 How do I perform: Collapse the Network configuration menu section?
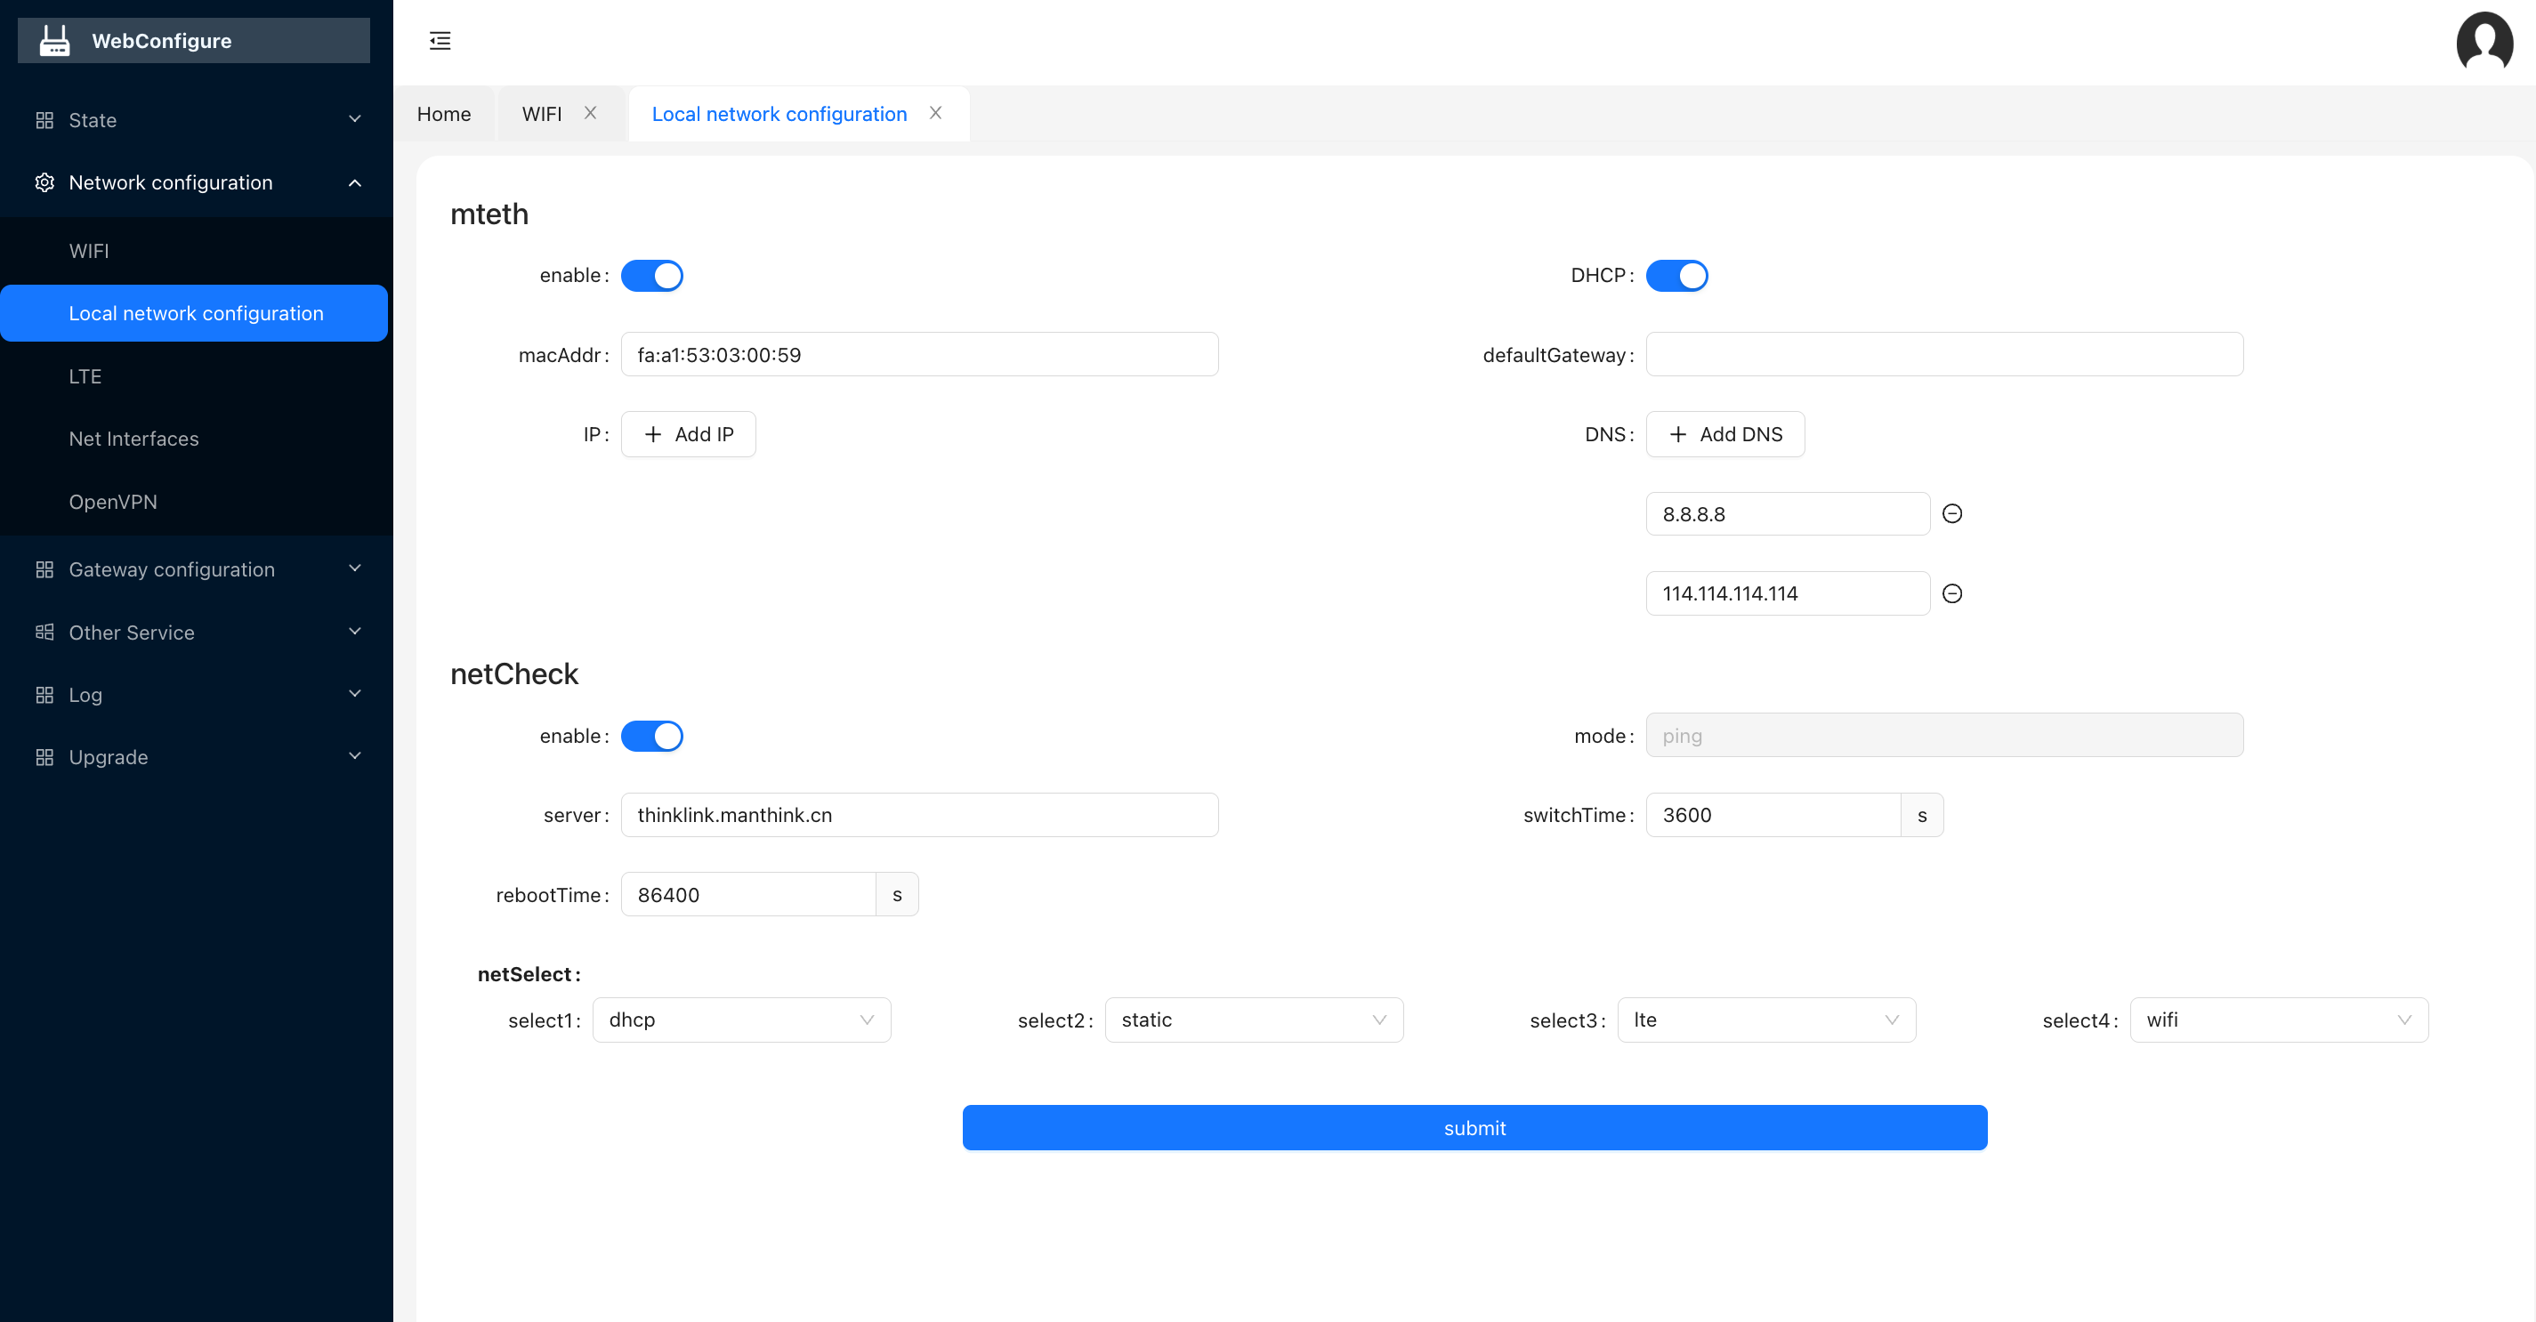click(355, 183)
